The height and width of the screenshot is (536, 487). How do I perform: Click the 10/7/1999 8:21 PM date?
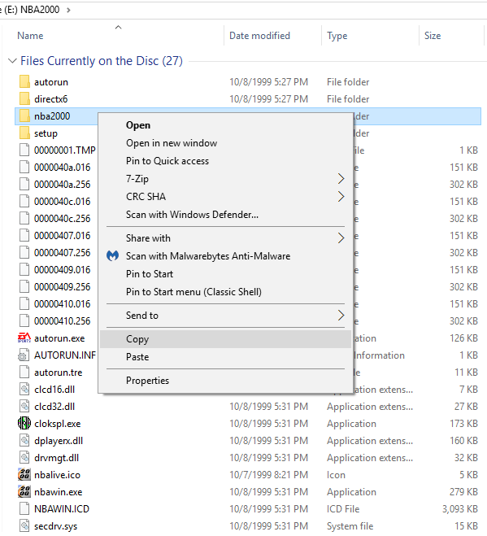pyautogui.click(x=268, y=475)
